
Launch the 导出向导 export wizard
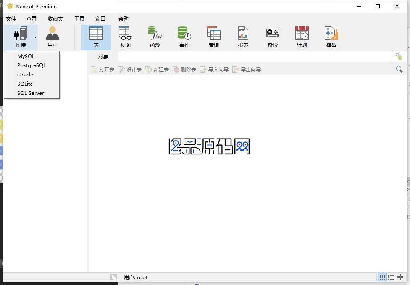[x=247, y=70]
